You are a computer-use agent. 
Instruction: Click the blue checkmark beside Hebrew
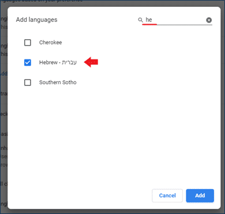[28, 62]
